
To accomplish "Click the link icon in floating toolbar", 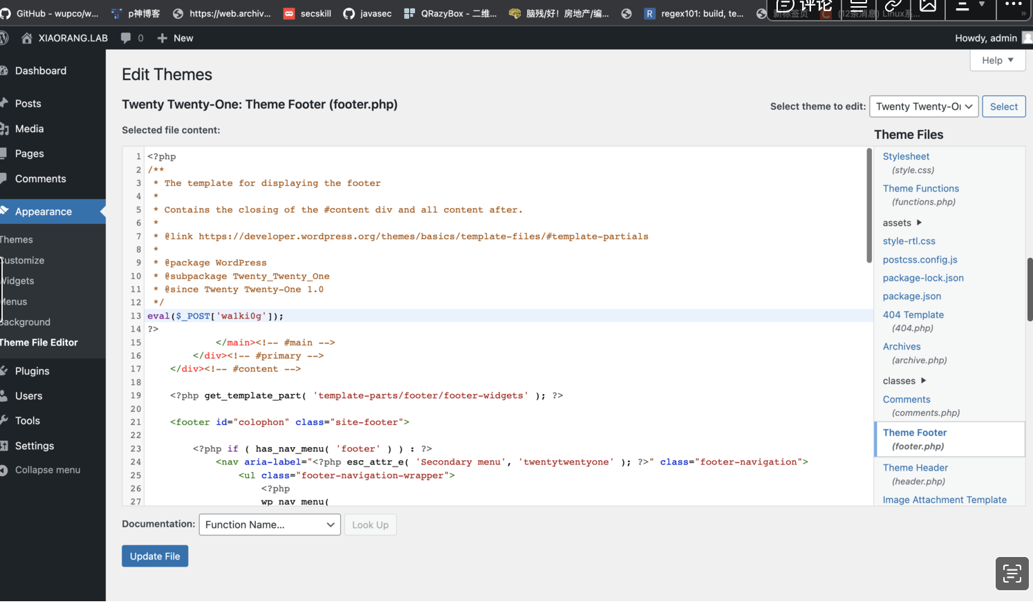I will pyautogui.click(x=893, y=6).
